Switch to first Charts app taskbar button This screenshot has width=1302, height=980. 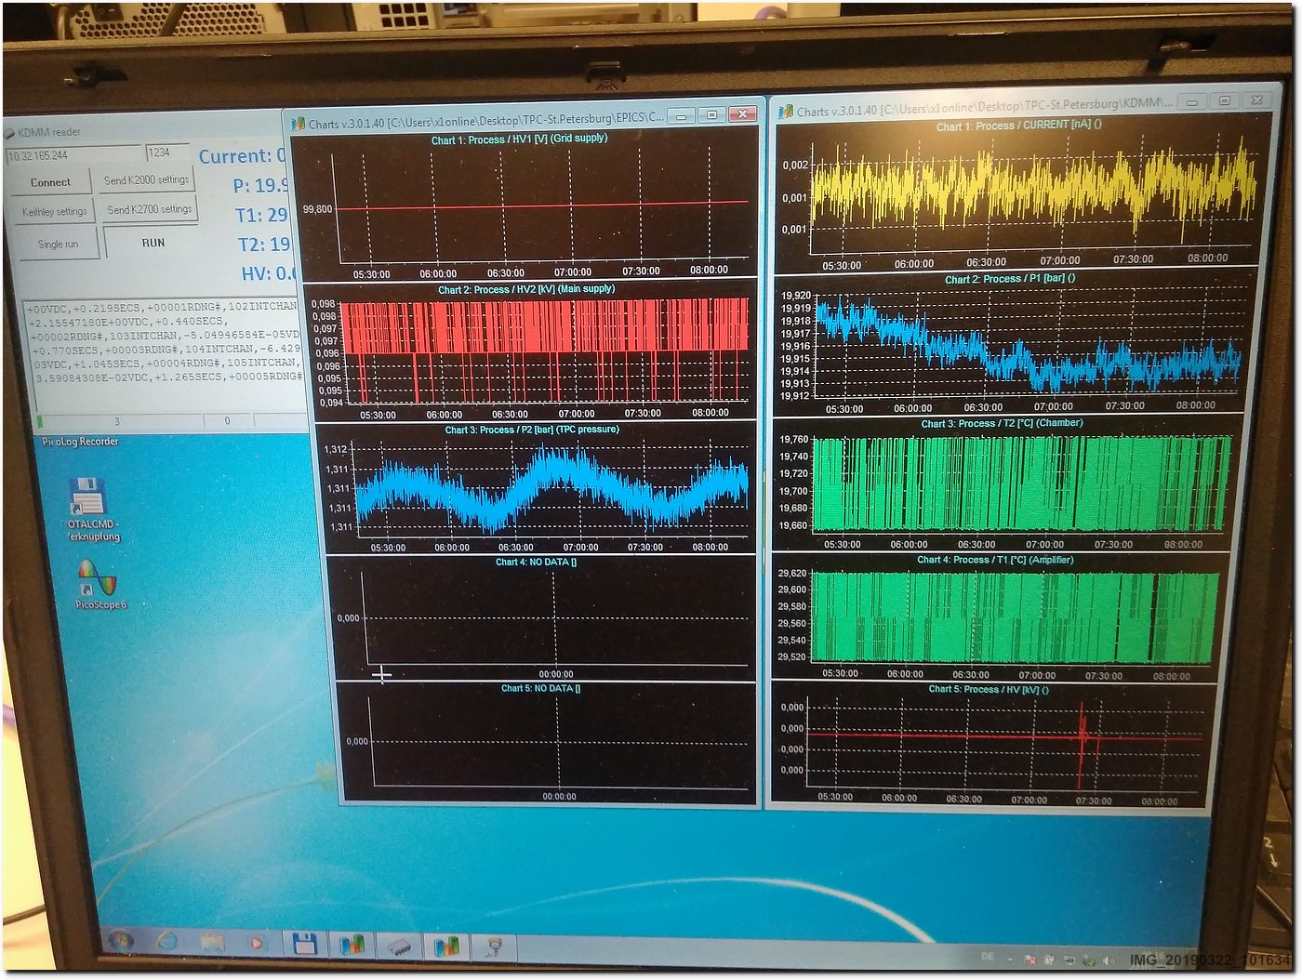[351, 946]
